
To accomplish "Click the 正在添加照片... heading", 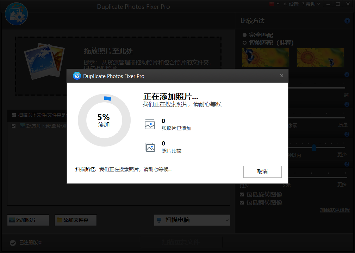I will point(171,96).
